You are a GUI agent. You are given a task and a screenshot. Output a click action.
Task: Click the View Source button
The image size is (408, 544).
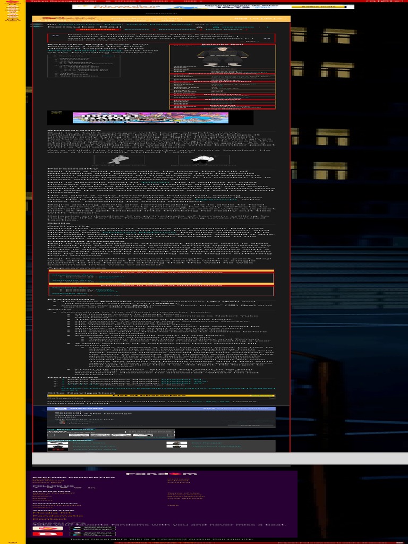(x=234, y=27)
